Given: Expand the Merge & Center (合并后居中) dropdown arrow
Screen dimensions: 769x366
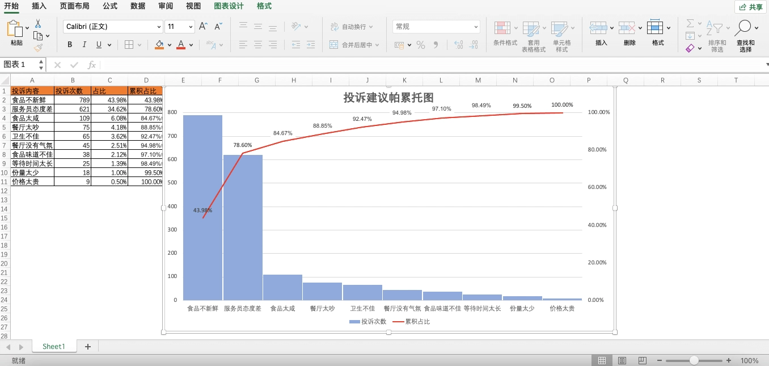Looking at the screenshot, I should click(377, 45).
